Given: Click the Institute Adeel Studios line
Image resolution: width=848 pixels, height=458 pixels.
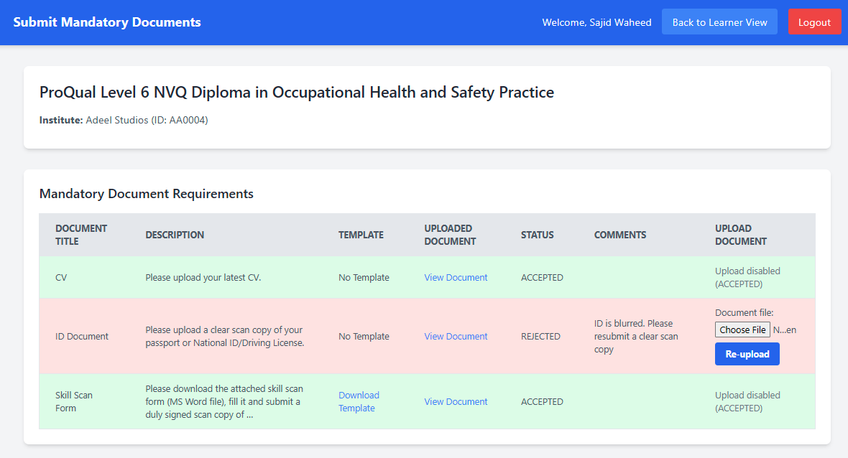Looking at the screenshot, I should [124, 120].
